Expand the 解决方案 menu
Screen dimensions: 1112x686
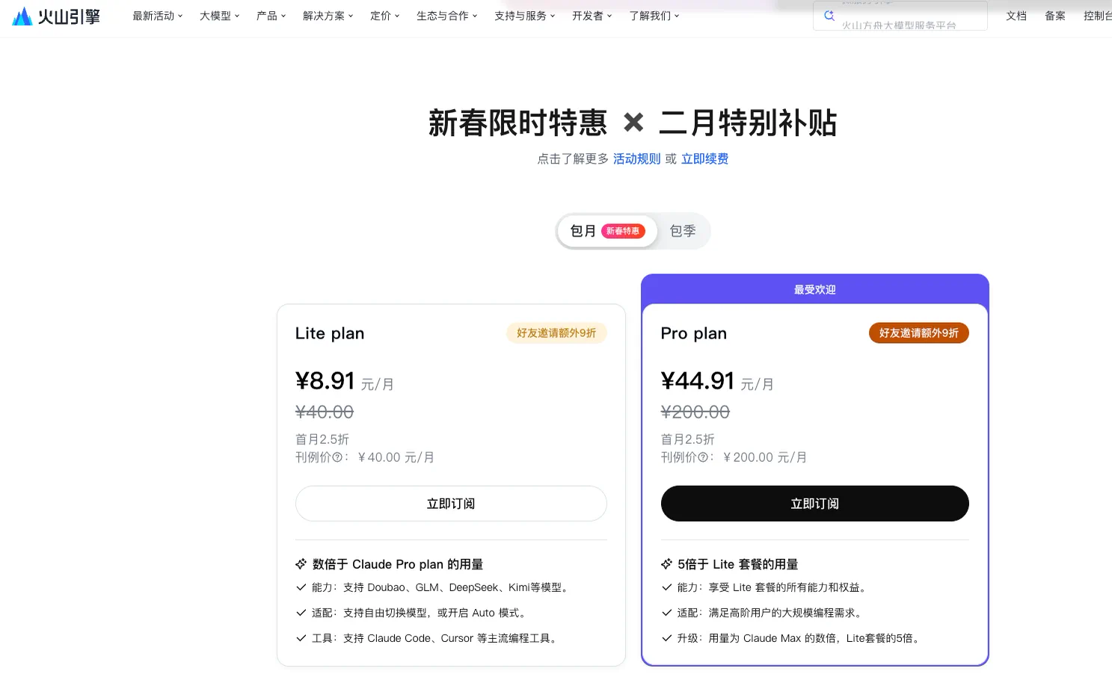(x=328, y=16)
